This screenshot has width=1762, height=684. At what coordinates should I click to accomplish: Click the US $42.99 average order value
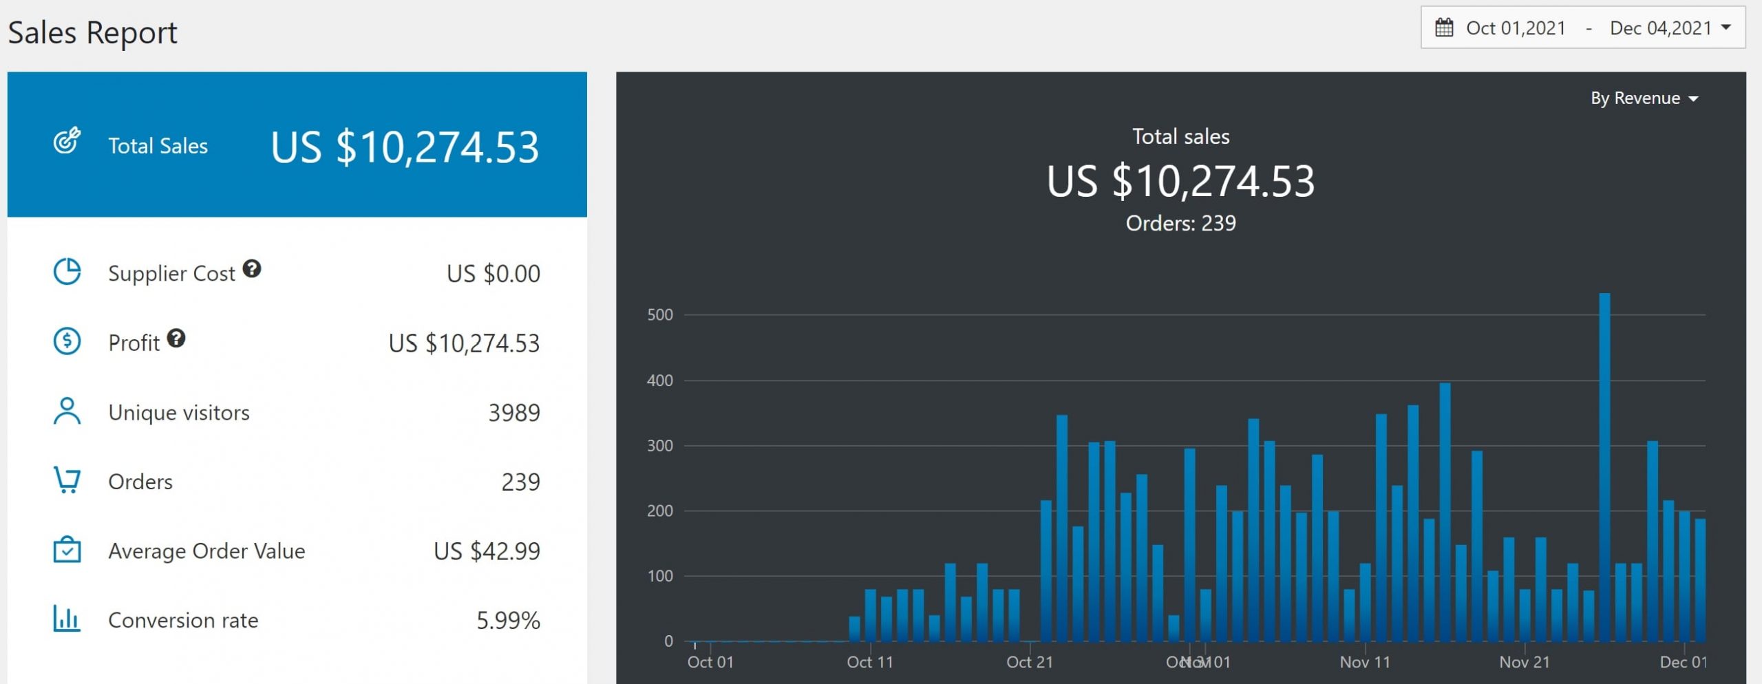[x=487, y=551]
